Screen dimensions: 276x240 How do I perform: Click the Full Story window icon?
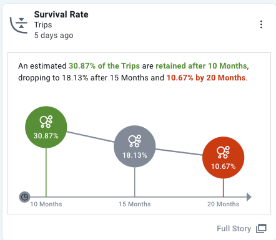pyautogui.click(x=261, y=229)
